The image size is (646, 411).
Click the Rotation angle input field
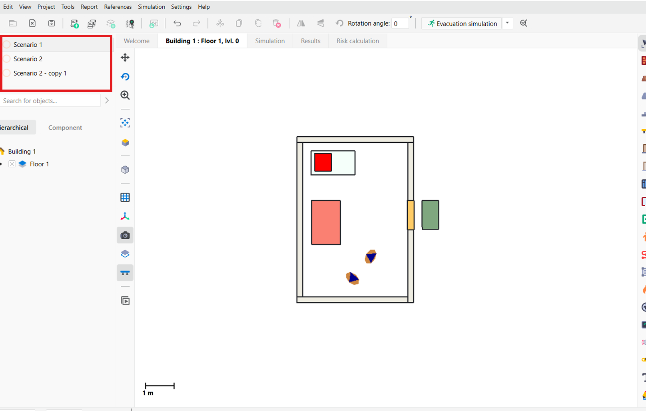coord(400,24)
